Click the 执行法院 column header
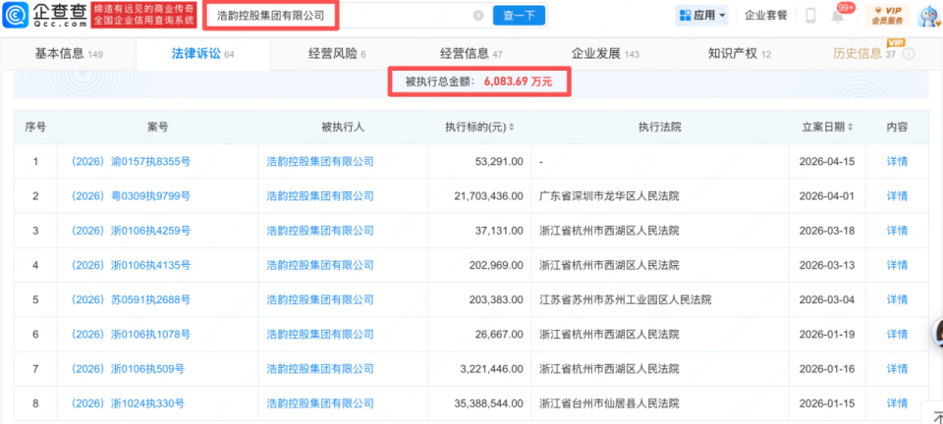 tap(660, 128)
